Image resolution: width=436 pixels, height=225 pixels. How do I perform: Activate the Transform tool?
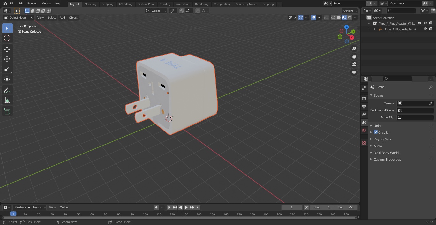[x=7, y=79]
